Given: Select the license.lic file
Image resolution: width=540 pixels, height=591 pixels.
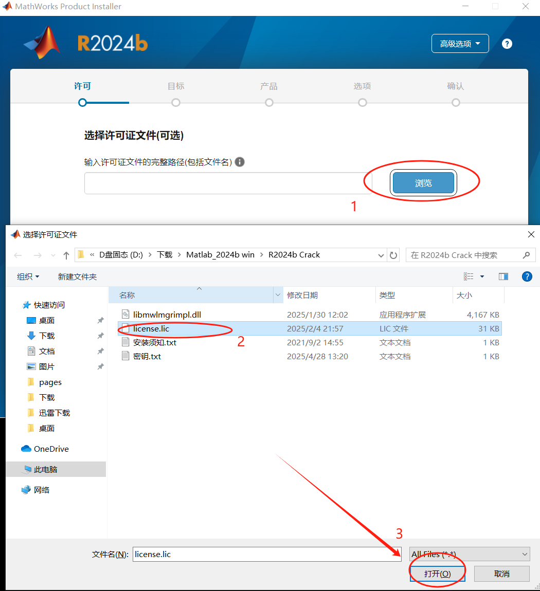Looking at the screenshot, I should pos(310,329).
